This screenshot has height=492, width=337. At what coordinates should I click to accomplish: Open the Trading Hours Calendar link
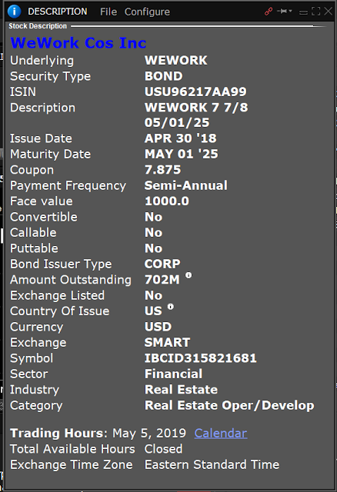click(x=221, y=434)
